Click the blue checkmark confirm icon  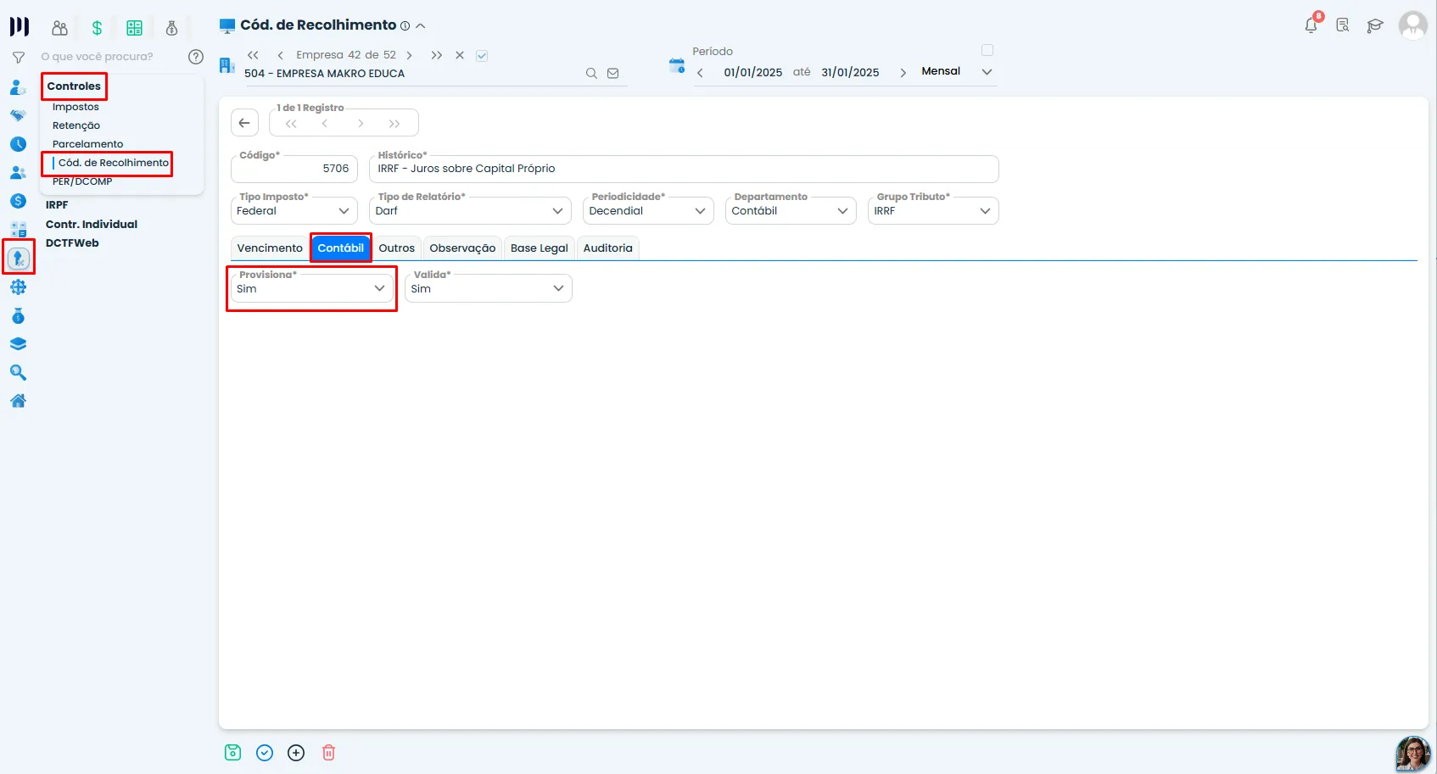tap(265, 753)
